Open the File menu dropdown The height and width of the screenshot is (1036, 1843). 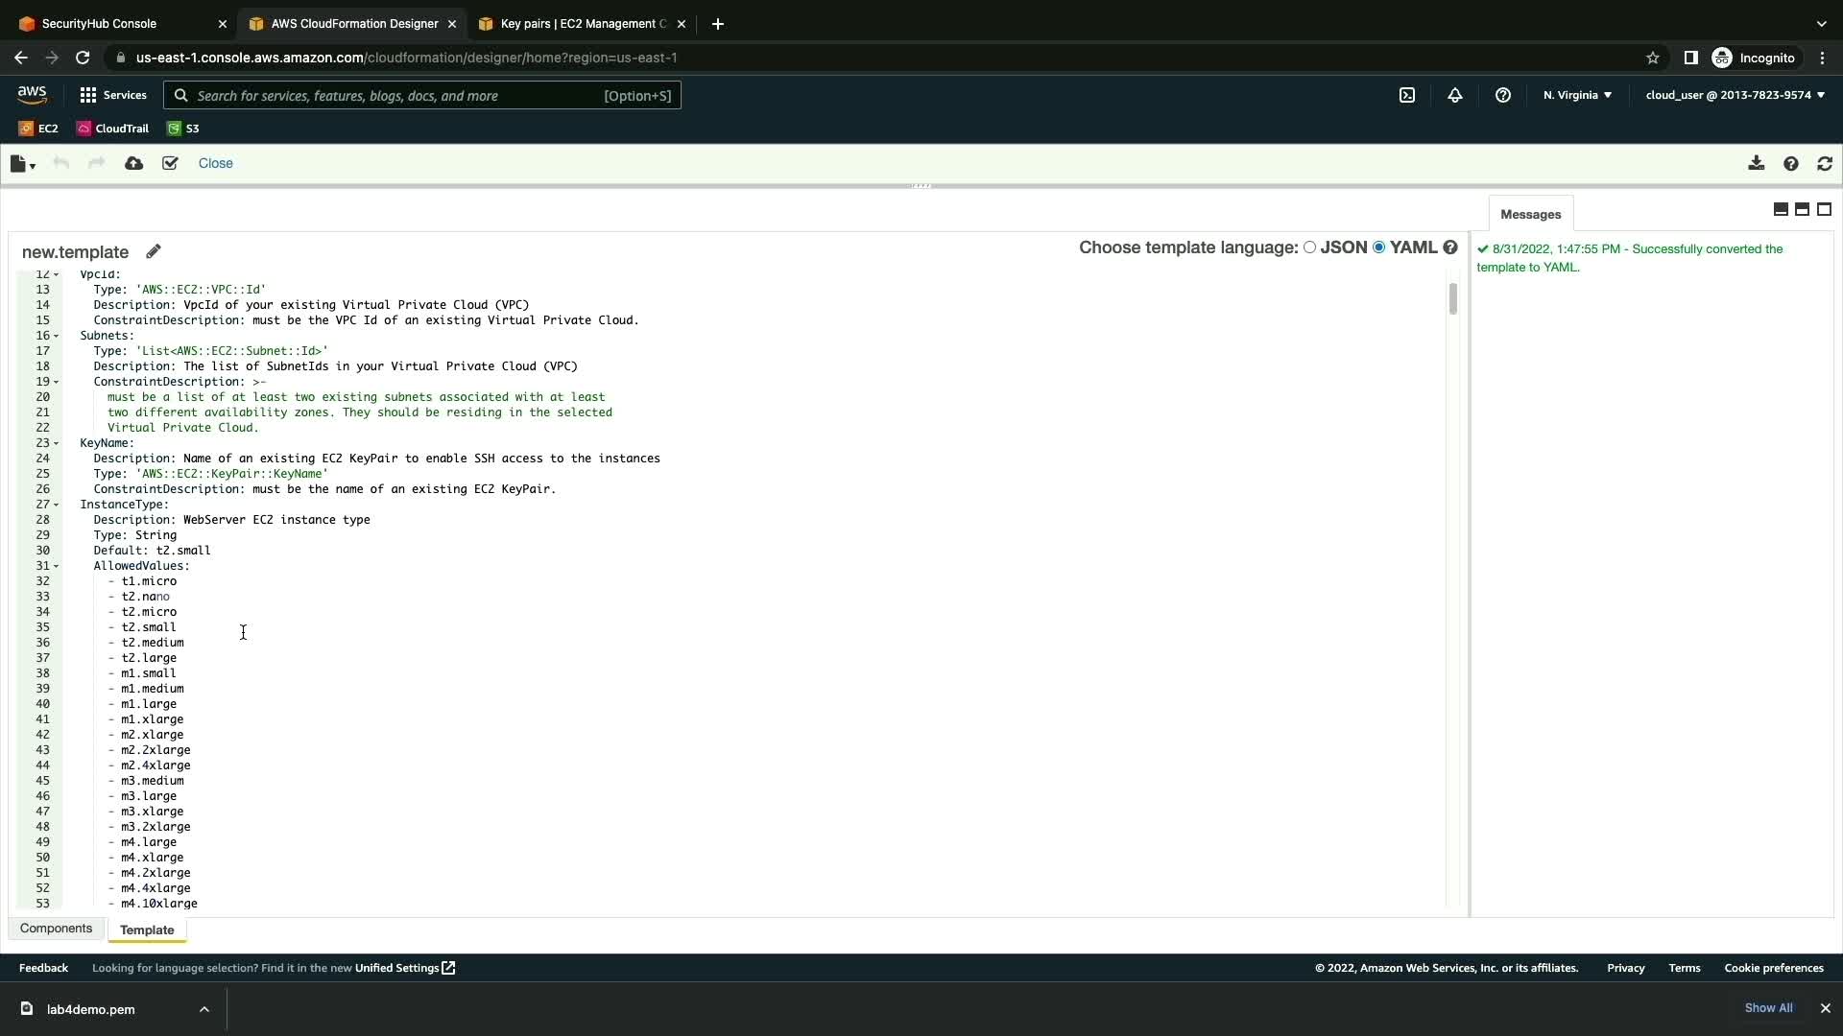pyautogui.click(x=22, y=164)
